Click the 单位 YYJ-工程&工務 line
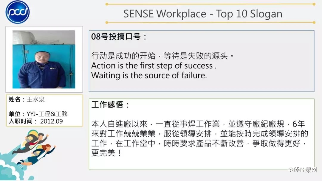The height and width of the screenshot is (181, 322). tap(38, 114)
